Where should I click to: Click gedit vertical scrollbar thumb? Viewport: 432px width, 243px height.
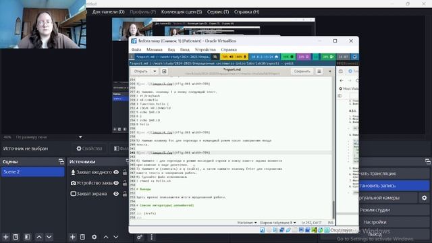[x=333, y=209]
